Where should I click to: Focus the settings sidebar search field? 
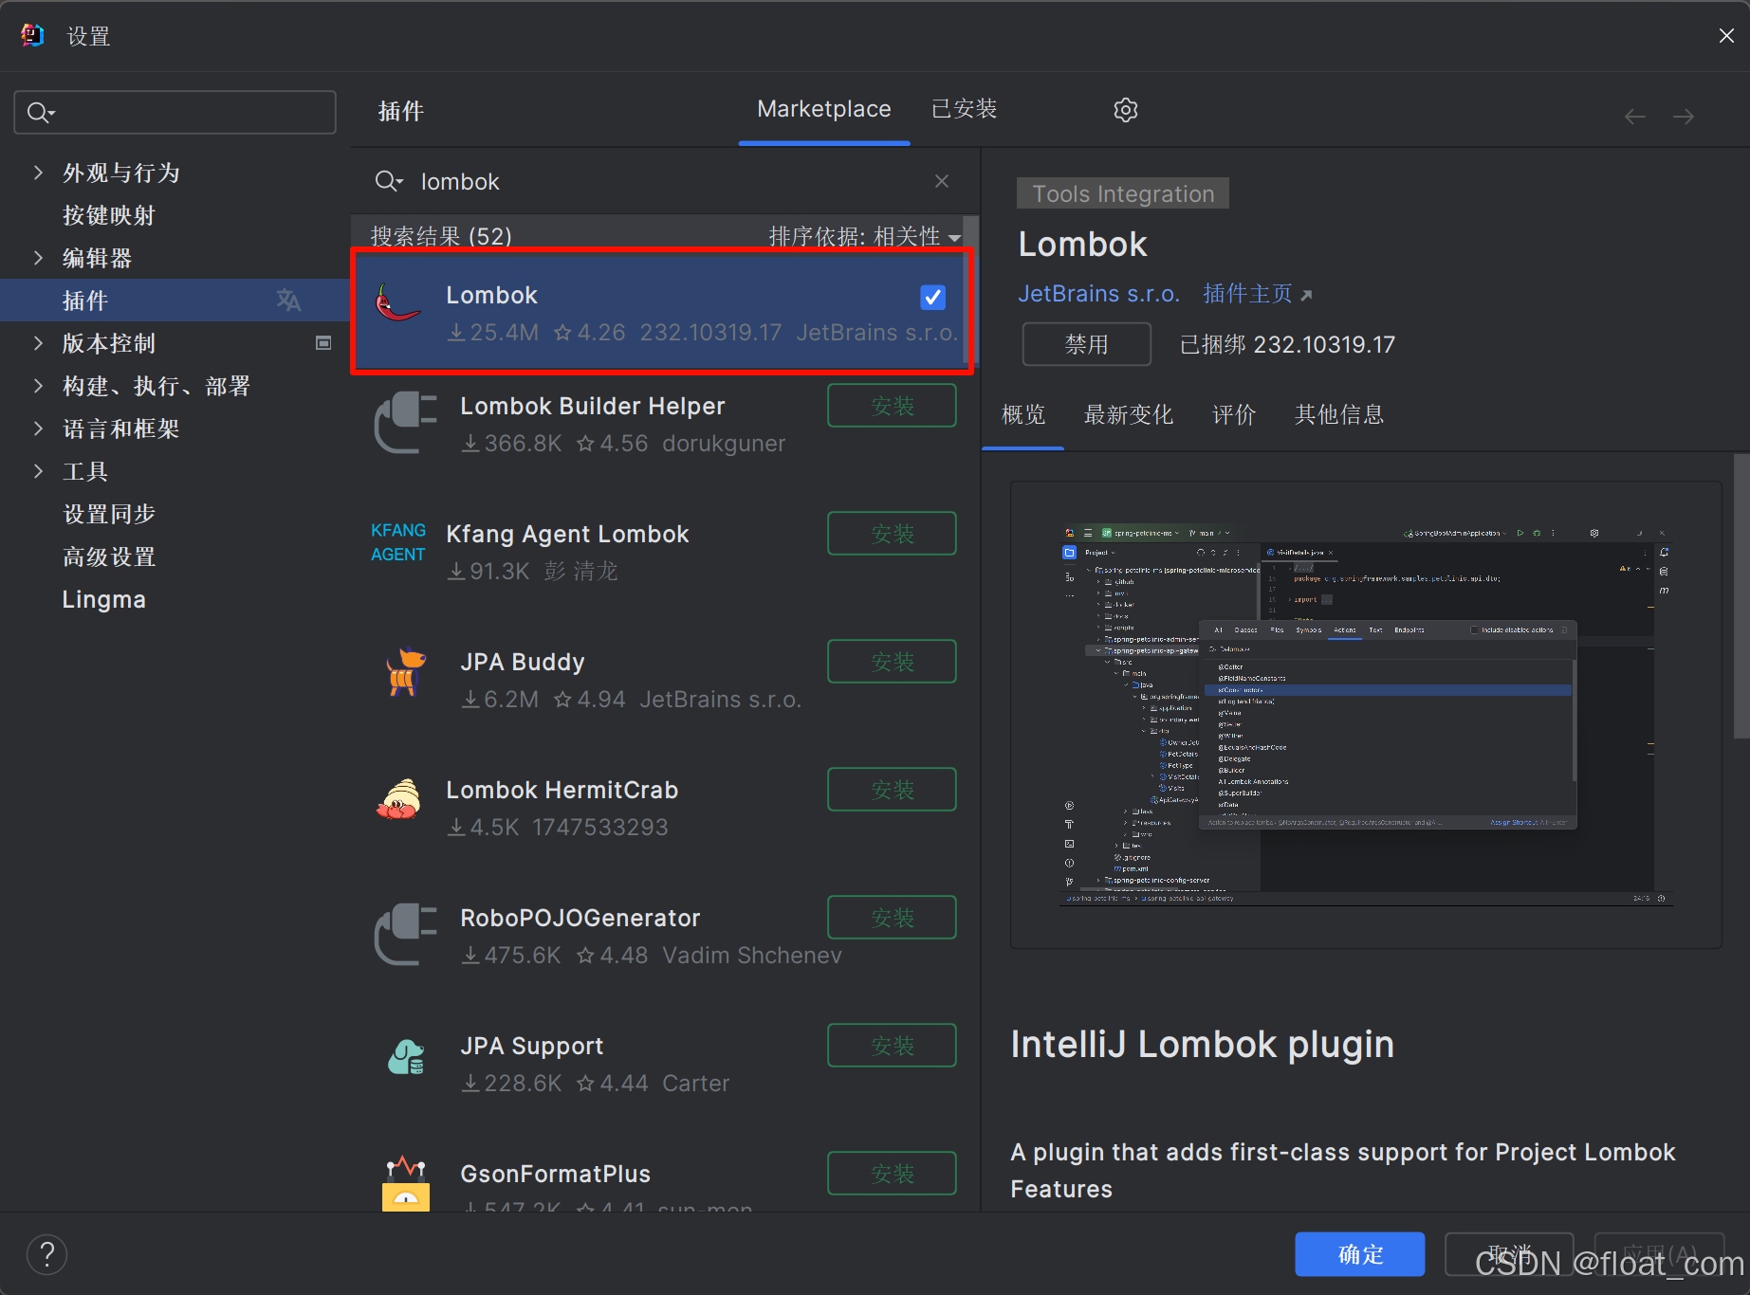(175, 113)
